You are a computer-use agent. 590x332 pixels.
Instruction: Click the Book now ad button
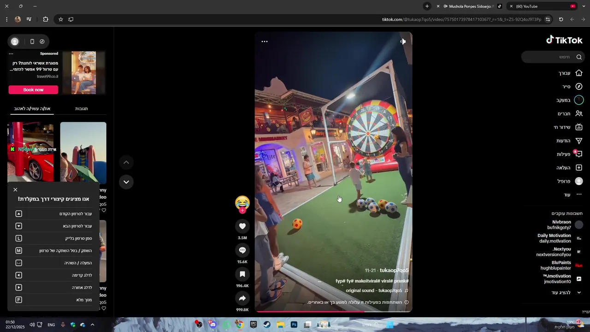pyautogui.click(x=33, y=89)
